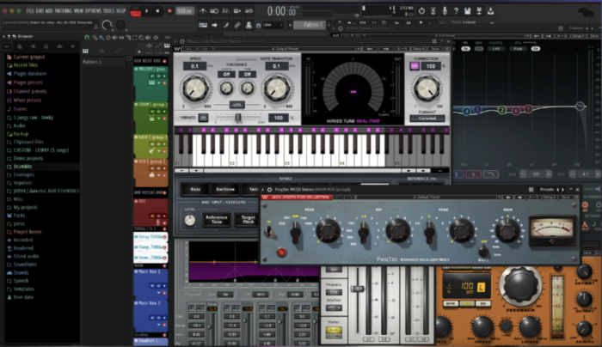Expand the Current project item in Browser
Viewport: 602px width, 347px height.
click(28, 58)
